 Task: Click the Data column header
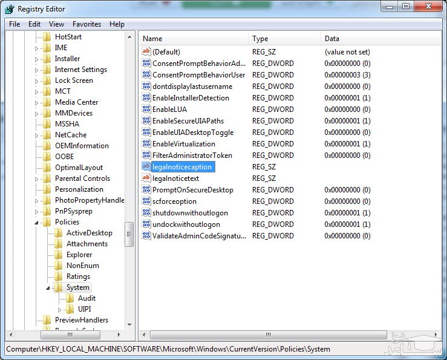(x=375, y=39)
